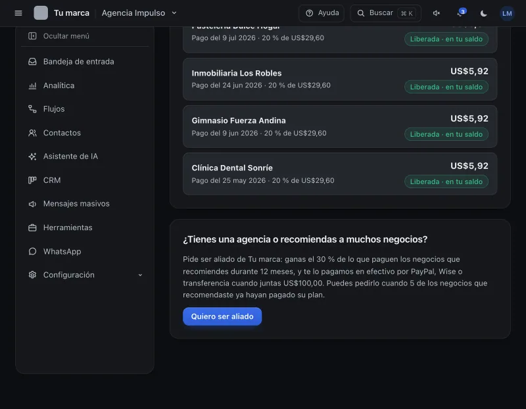The height and width of the screenshot is (409, 526).
Task: Select the Clínica Dental Sonríe entry
Action: click(x=340, y=174)
